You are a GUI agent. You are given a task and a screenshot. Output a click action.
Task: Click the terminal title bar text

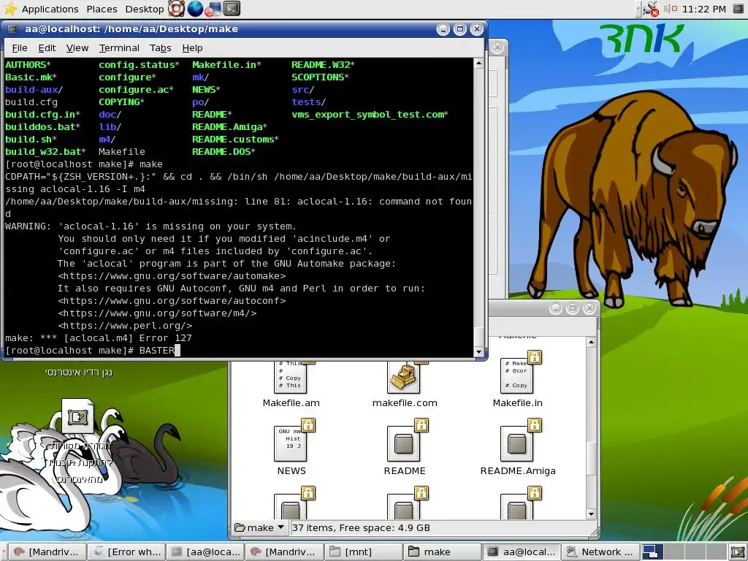point(131,29)
